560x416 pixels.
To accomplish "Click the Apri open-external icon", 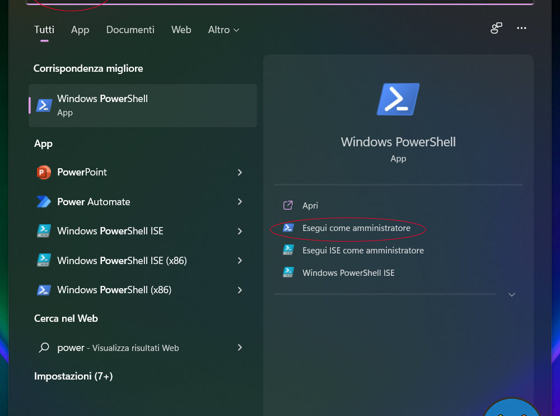I will [288, 205].
